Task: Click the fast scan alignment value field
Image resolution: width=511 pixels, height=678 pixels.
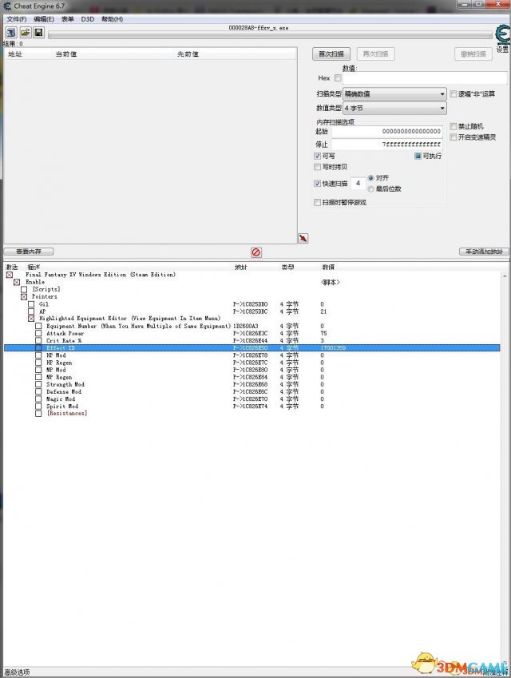Action: coord(358,184)
